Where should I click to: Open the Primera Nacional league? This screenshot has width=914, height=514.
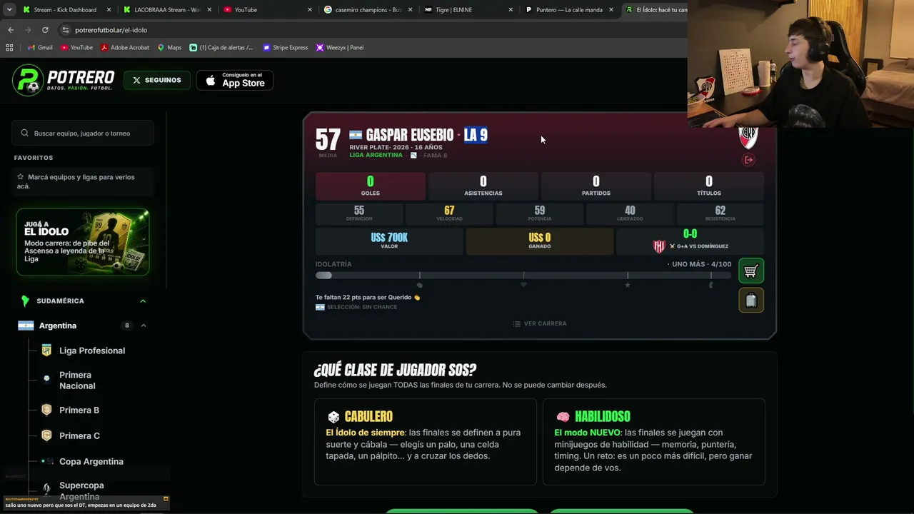77,381
